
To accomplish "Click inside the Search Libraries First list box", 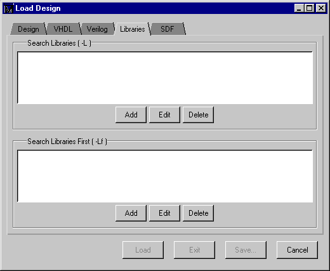I will [165, 176].
